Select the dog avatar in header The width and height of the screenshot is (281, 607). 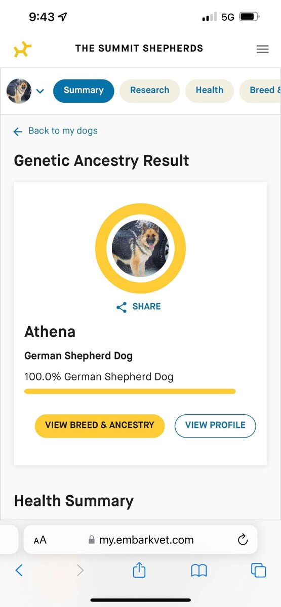click(19, 91)
